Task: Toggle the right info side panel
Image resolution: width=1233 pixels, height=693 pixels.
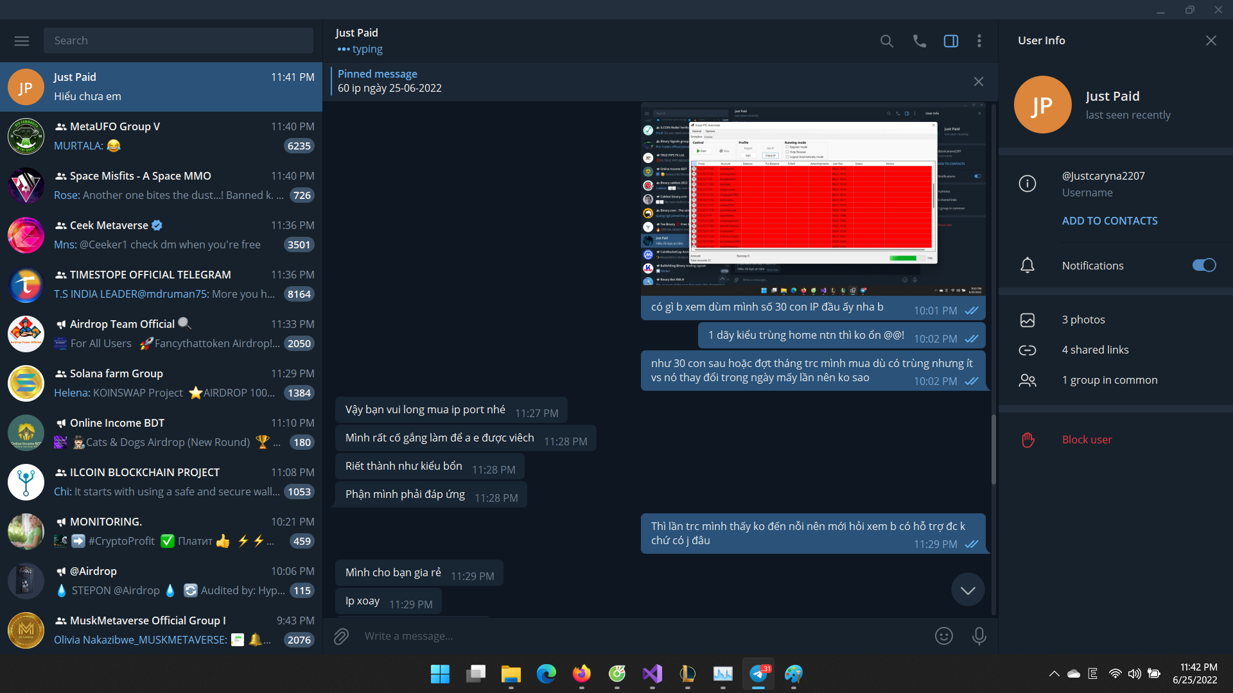Action: pyautogui.click(x=950, y=41)
